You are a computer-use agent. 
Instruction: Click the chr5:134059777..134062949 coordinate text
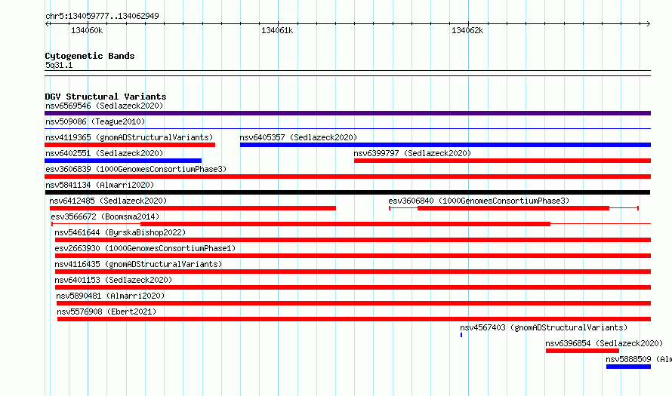point(102,16)
